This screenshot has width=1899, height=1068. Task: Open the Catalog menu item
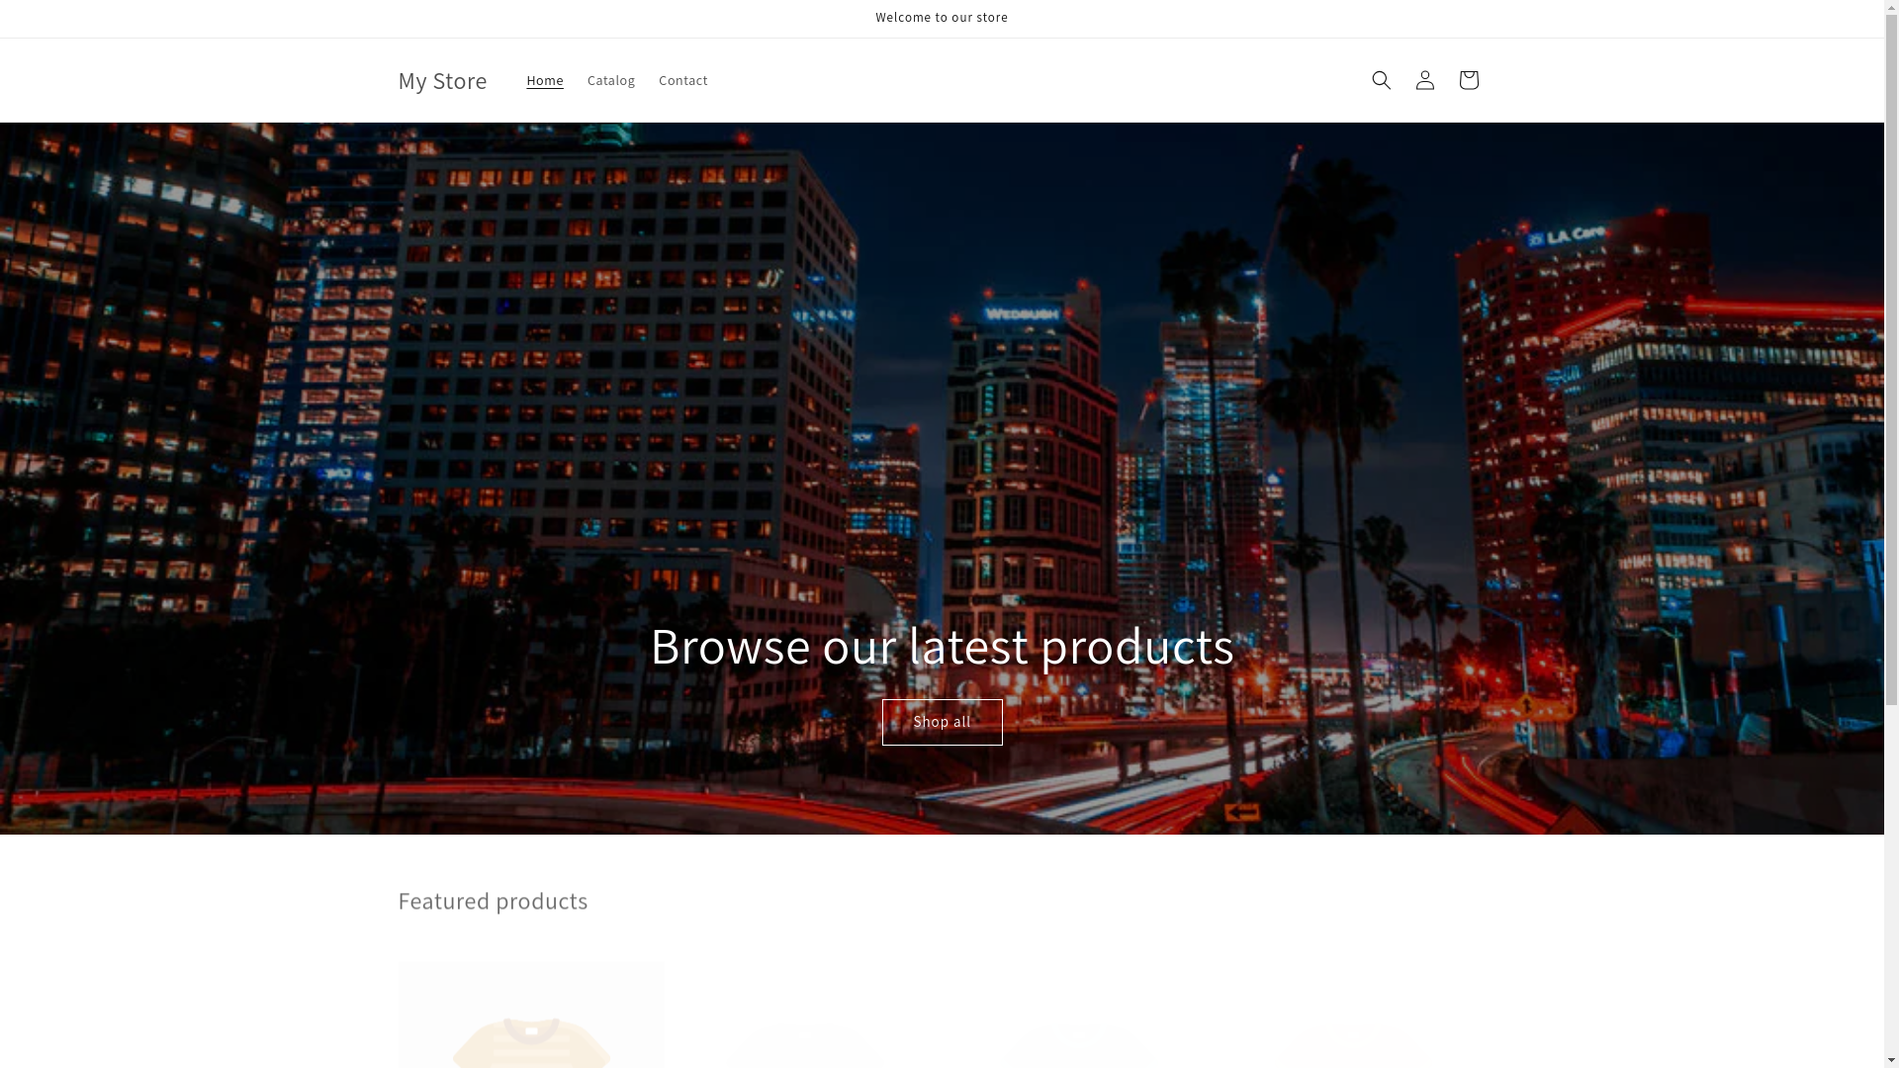611,80
